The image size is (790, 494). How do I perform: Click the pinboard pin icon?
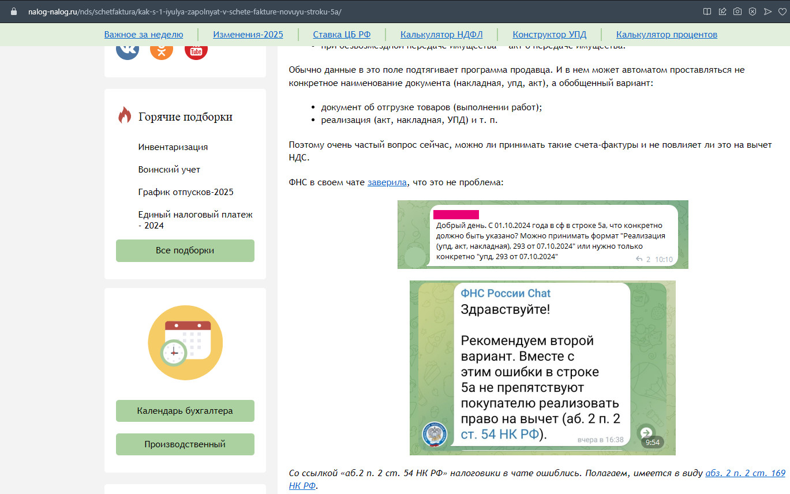point(722,12)
